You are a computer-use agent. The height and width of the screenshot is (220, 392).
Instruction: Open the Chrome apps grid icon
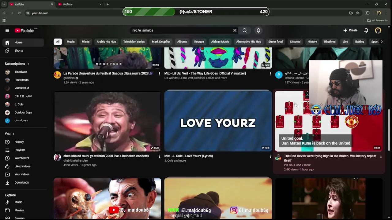tap(4, 20)
